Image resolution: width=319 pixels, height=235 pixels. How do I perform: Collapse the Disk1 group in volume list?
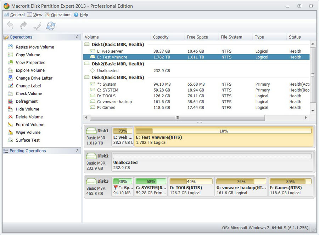click(87, 44)
